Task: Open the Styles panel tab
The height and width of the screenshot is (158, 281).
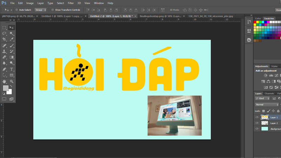Action: pyautogui.click(x=274, y=66)
